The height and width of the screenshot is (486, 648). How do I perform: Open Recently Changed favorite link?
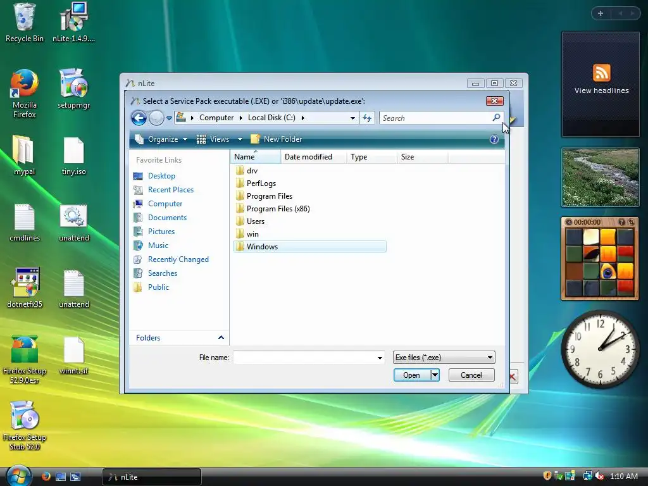pos(171,259)
